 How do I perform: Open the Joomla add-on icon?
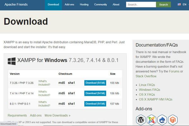[x=152, y=120]
